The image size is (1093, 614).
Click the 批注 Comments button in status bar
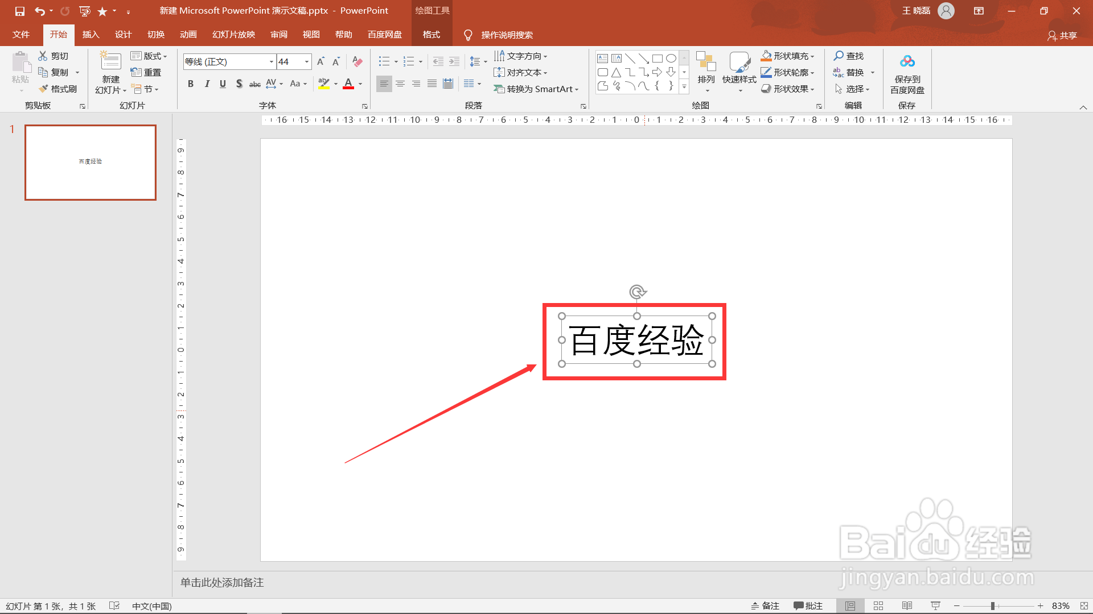point(808,606)
